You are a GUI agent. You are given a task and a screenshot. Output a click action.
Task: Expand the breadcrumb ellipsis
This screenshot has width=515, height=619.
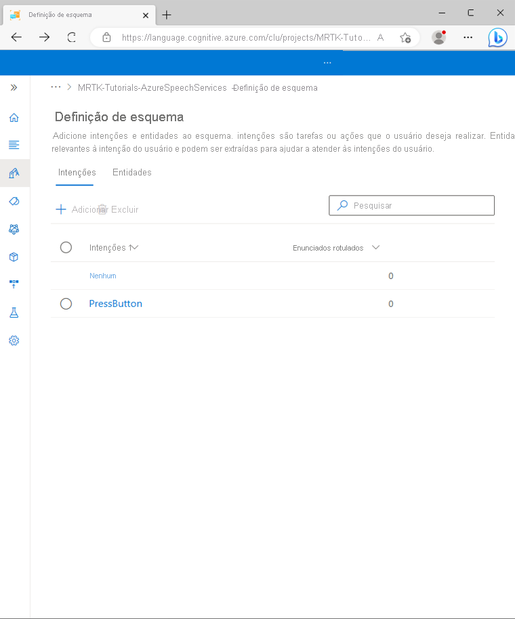click(x=56, y=87)
